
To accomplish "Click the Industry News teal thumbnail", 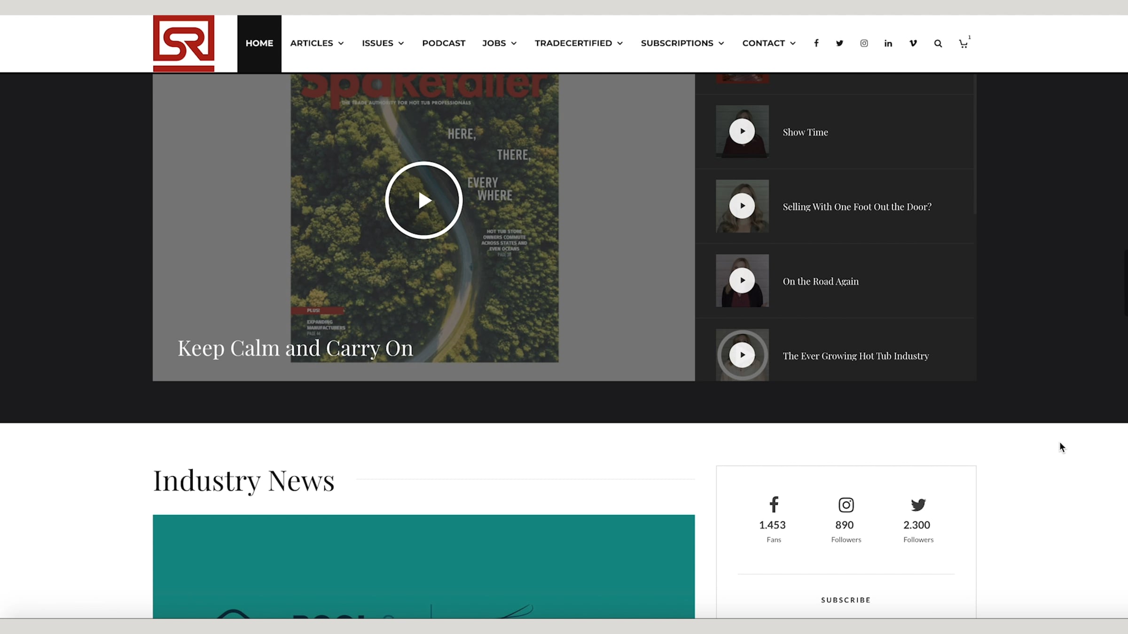I will click(x=423, y=566).
